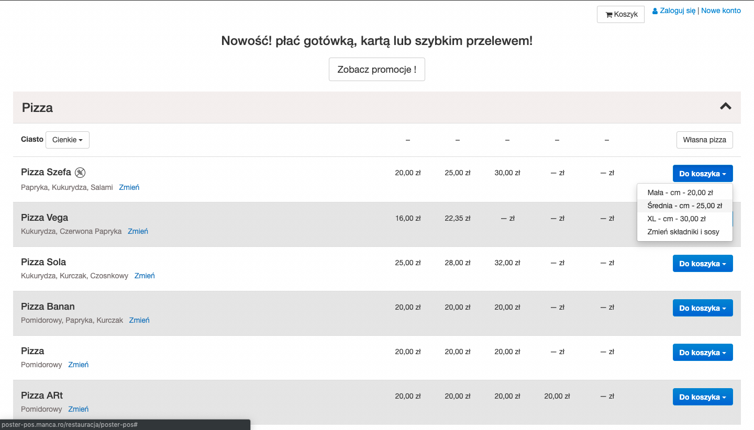The height and width of the screenshot is (430, 754).
Task: Click the icon beside Pizza Szefa name
Action: [x=80, y=173]
